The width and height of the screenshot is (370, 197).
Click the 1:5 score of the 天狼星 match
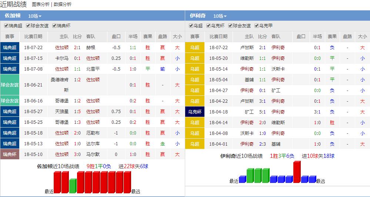click(77, 112)
